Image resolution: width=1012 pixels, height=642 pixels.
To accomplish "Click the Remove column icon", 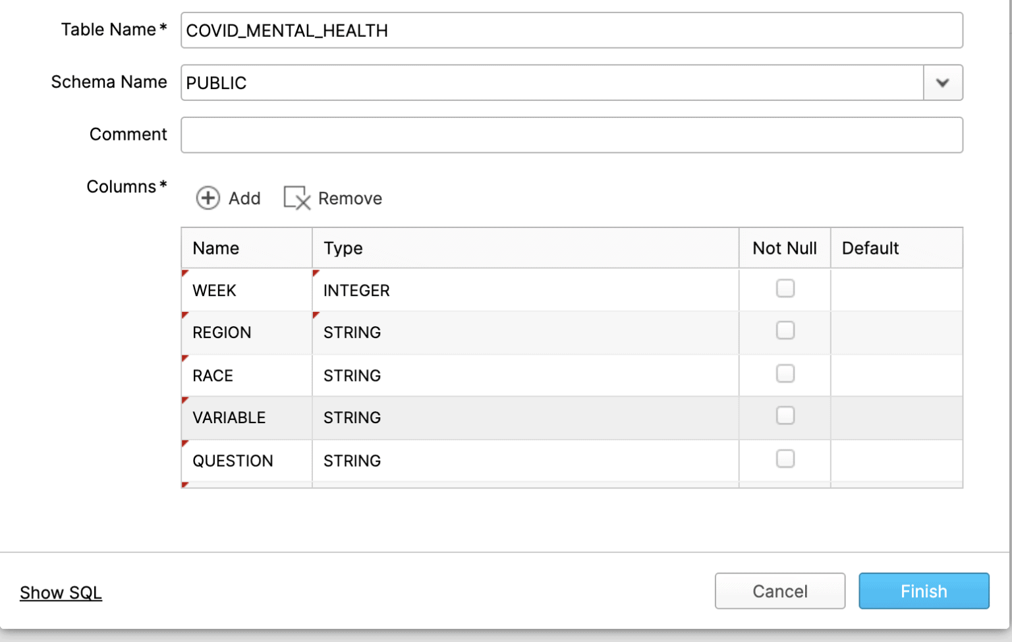I will (x=296, y=198).
